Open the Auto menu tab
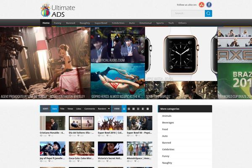 coord(132,23)
